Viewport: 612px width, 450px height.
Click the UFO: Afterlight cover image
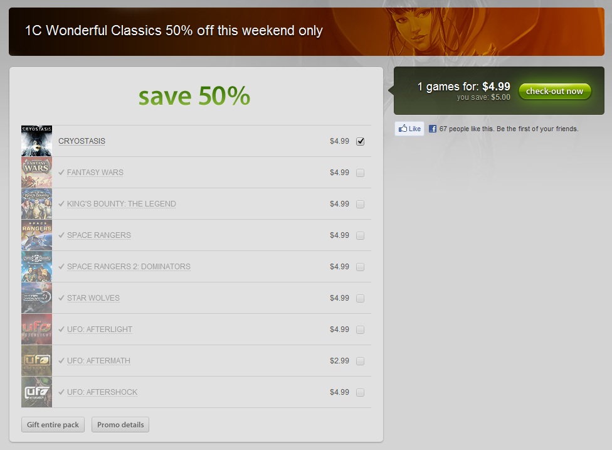click(37, 329)
